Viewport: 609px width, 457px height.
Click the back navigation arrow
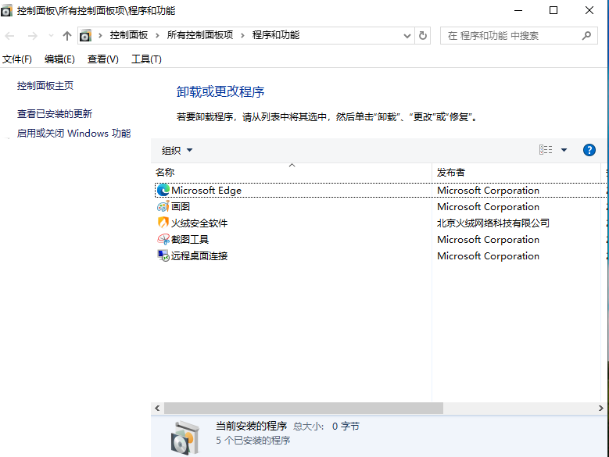(9, 36)
